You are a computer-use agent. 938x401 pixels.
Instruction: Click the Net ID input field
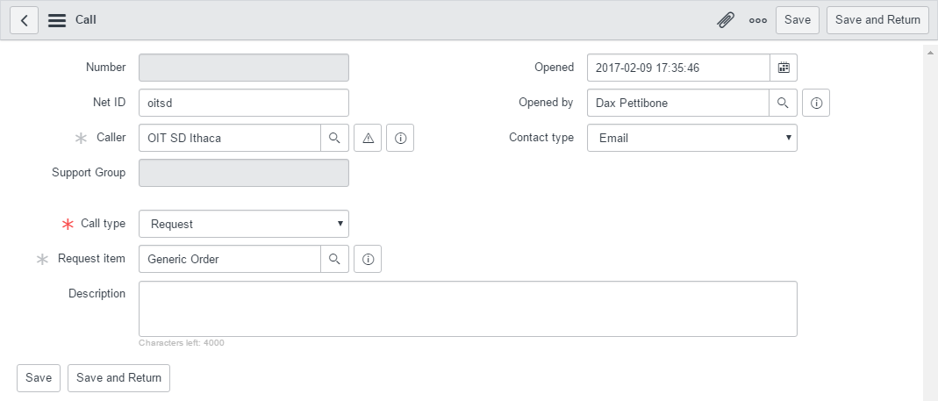pos(244,103)
